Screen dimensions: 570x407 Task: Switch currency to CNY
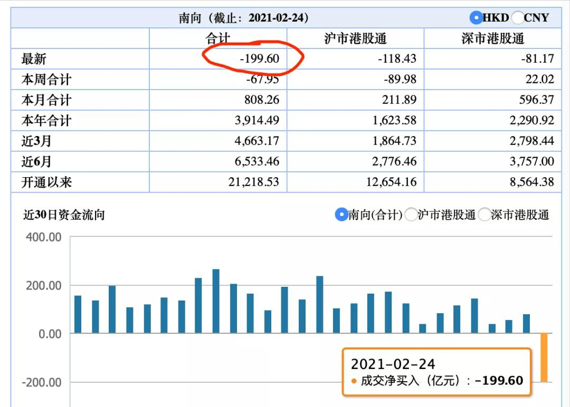tap(517, 17)
